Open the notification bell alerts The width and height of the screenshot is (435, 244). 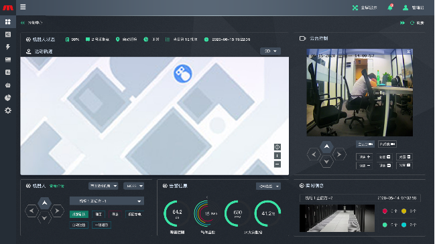[390, 7]
